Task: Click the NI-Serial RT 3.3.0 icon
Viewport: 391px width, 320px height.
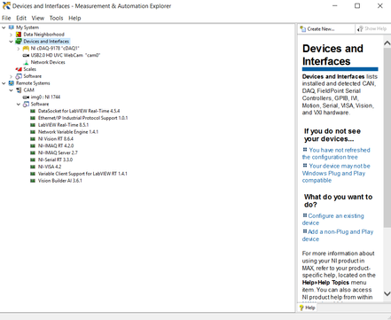Action: [x=33, y=160]
